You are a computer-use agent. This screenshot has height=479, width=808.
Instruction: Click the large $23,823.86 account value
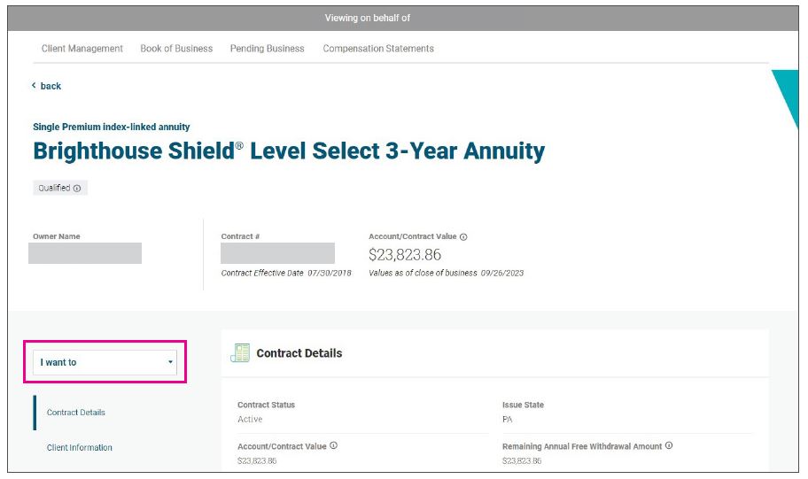click(x=405, y=255)
